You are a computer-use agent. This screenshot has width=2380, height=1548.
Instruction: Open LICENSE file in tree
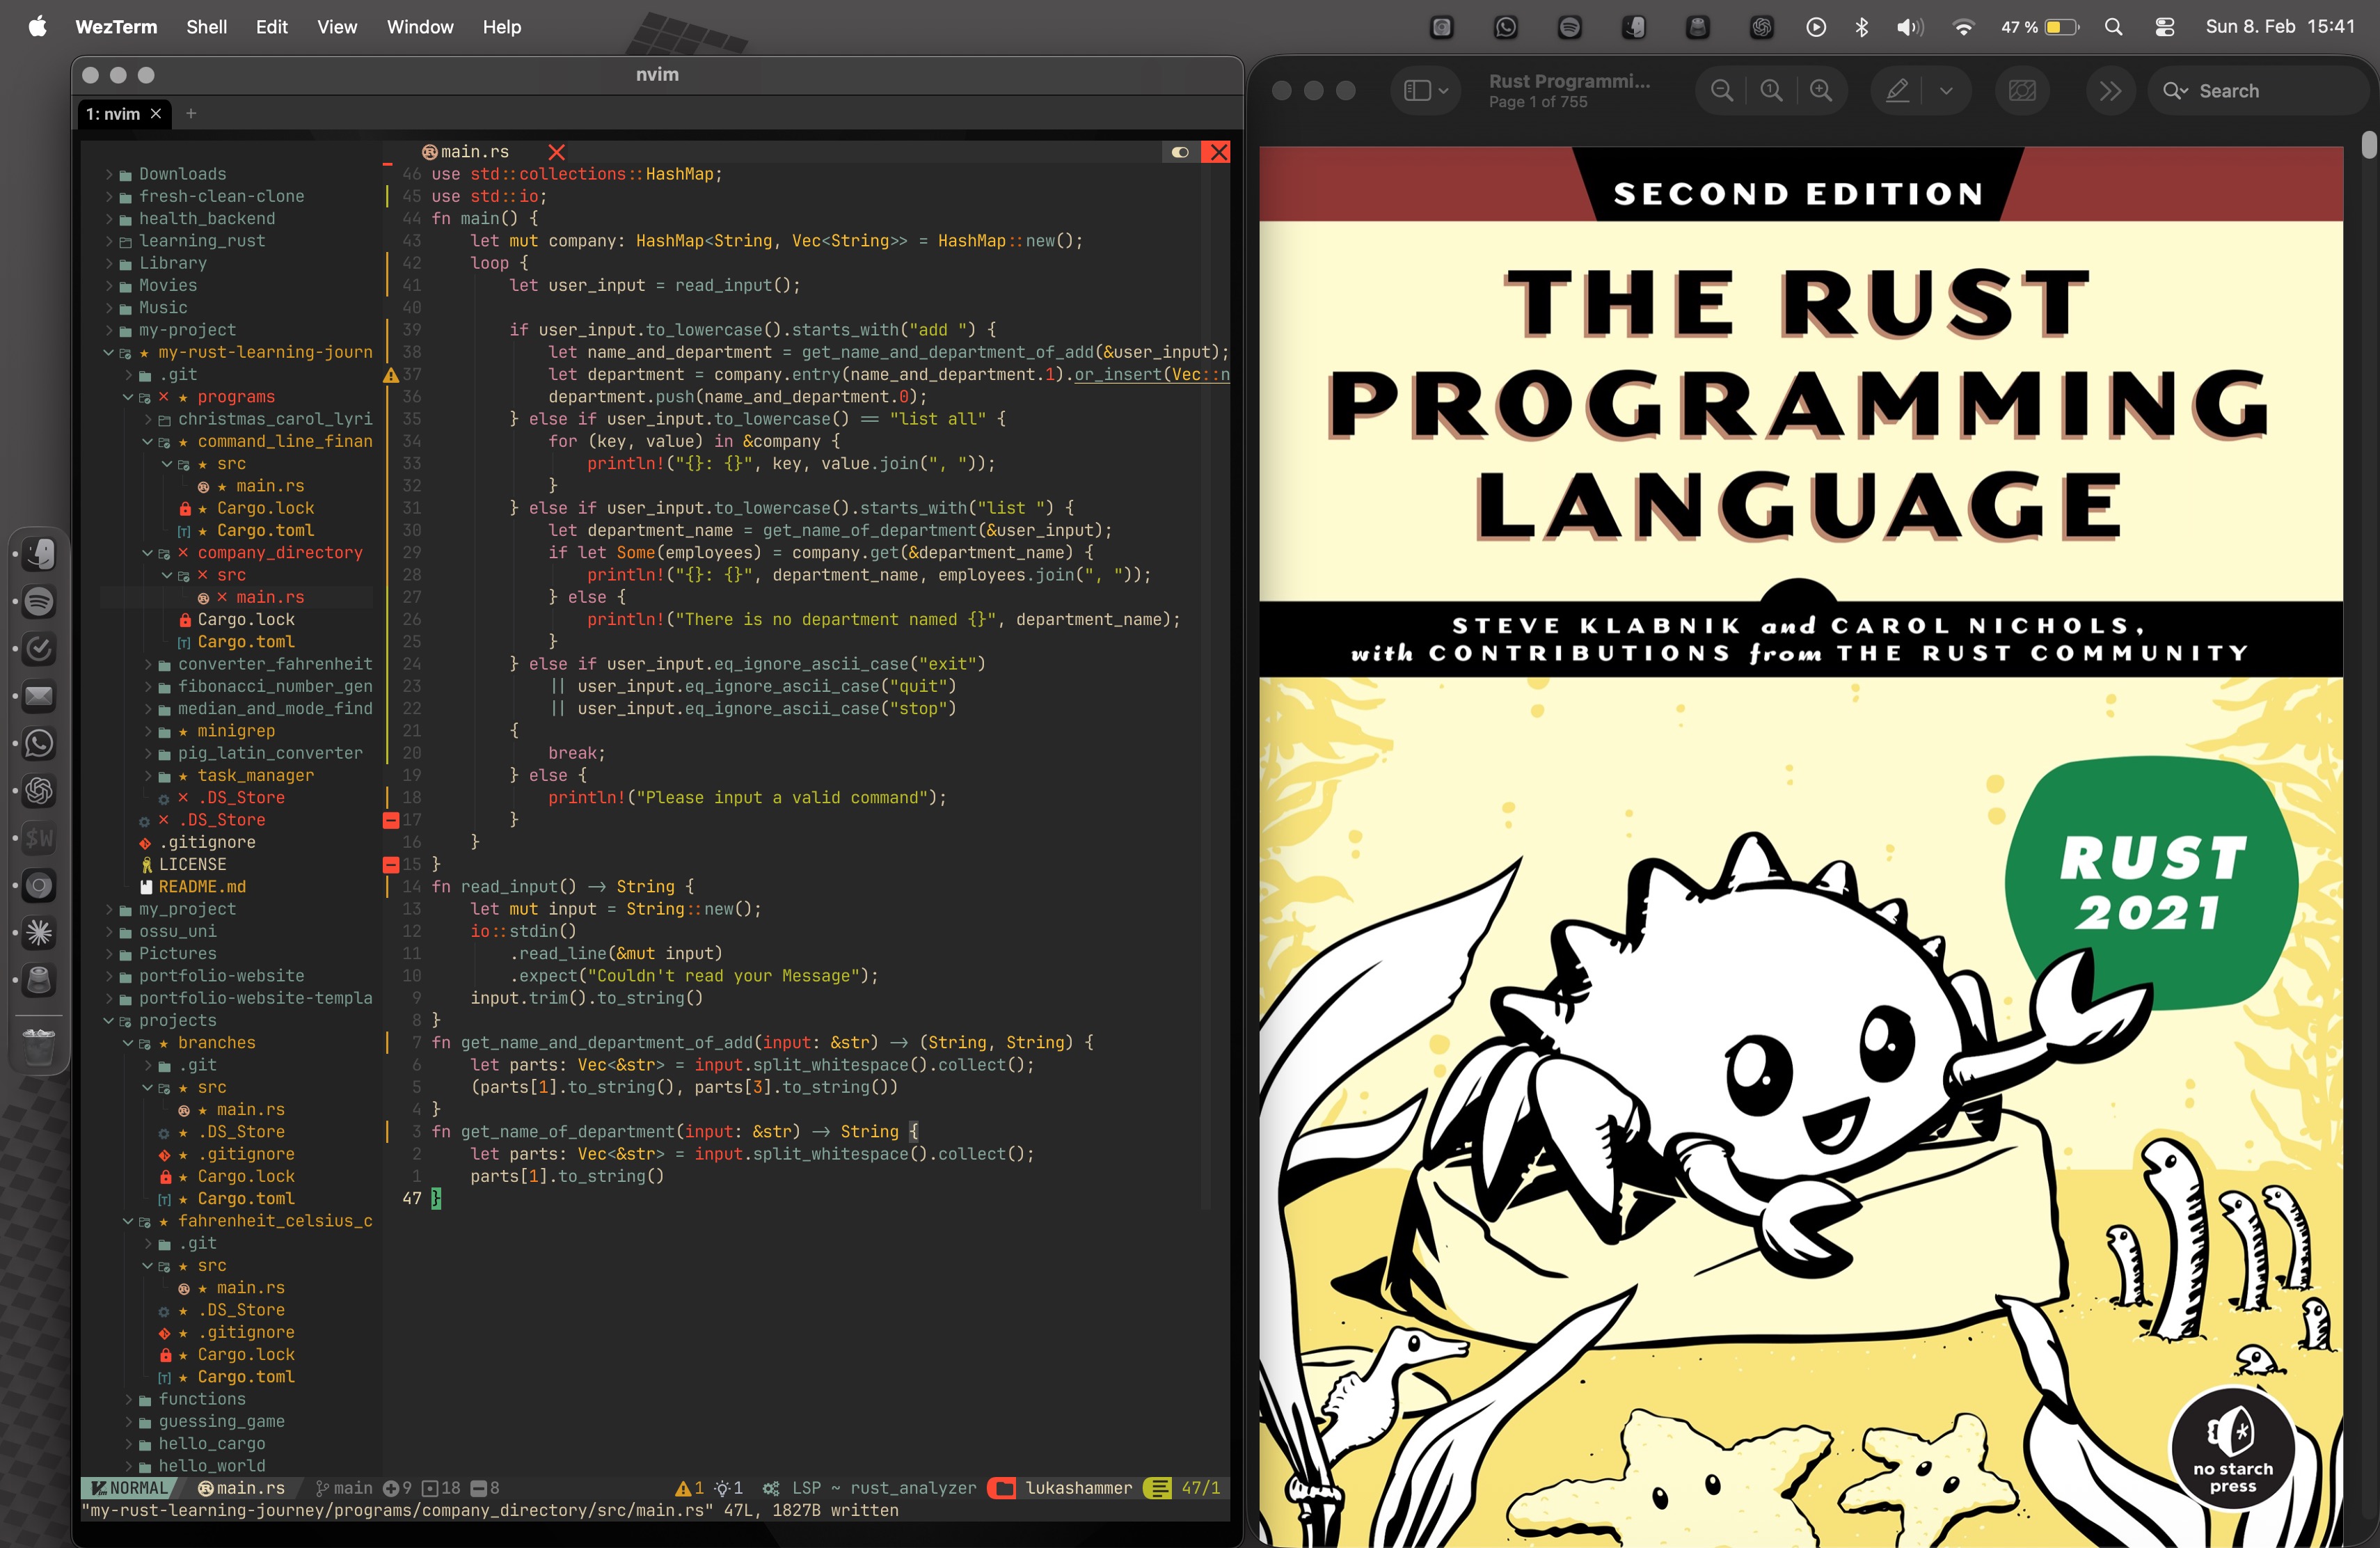(x=192, y=864)
